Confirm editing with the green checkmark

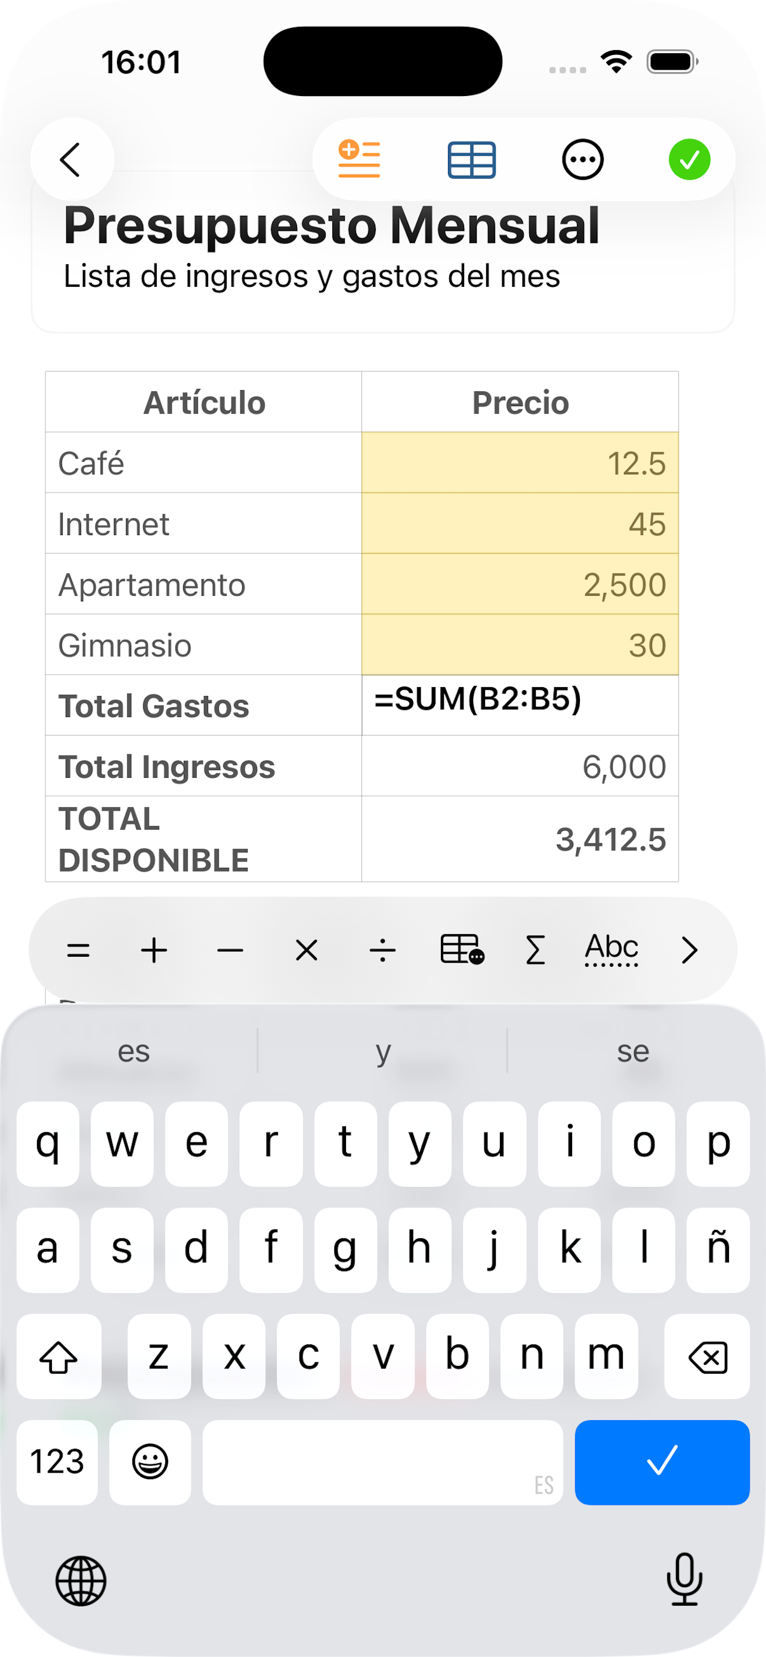tap(689, 159)
